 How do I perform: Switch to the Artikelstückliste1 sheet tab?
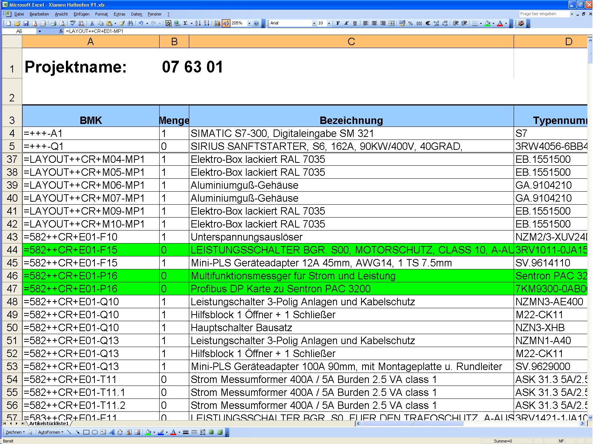click(x=49, y=423)
